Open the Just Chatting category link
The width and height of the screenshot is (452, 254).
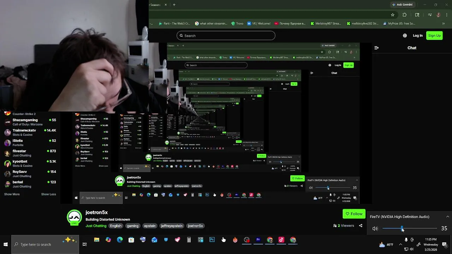pyautogui.click(x=96, y=226)
